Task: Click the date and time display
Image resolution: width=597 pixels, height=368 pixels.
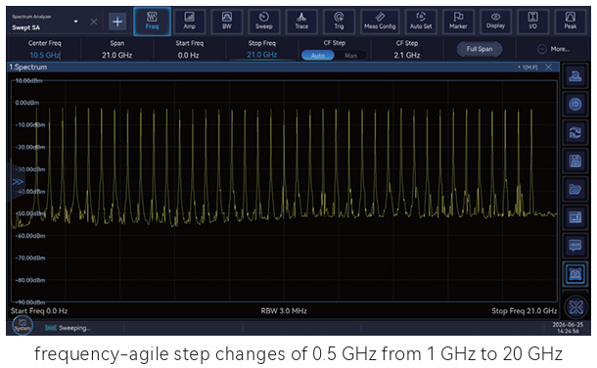Action: point(568,328)
